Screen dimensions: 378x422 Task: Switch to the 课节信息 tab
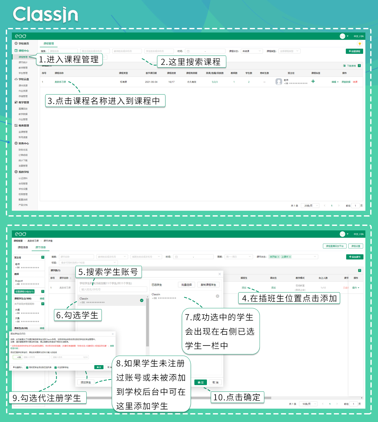tap(40, 247)
